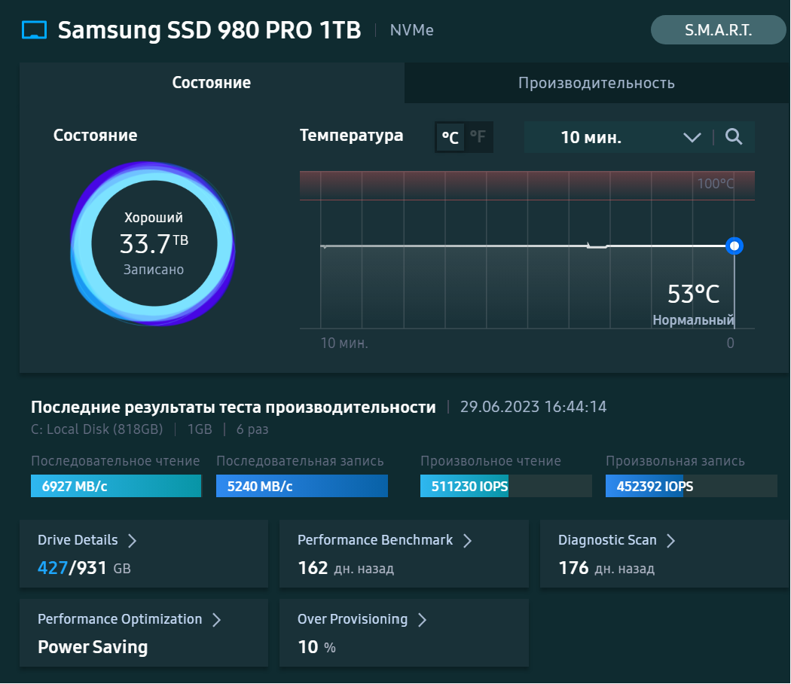Open the Power Saving optimization setting
The width and height of the screenshot is (791, 684).
click(x=93, y=647)
